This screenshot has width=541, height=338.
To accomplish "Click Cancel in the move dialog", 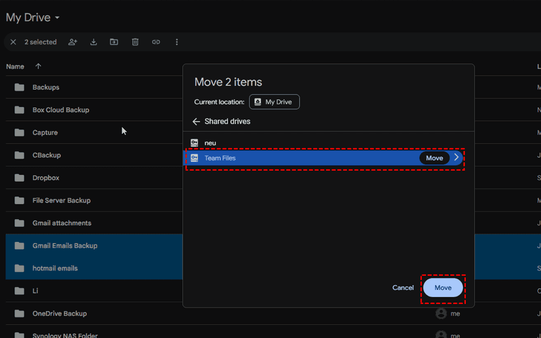I will click(403, 288).
